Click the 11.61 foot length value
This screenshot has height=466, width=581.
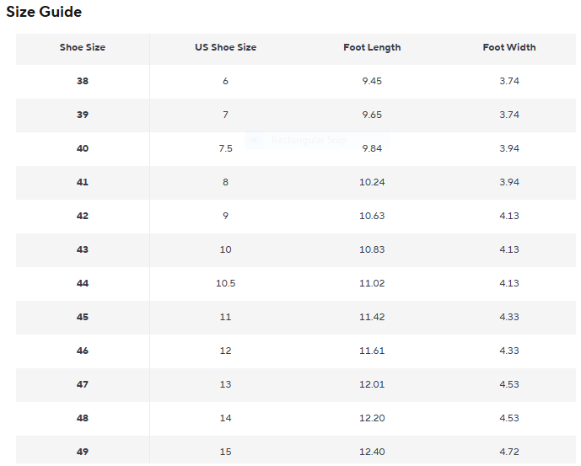372,351
